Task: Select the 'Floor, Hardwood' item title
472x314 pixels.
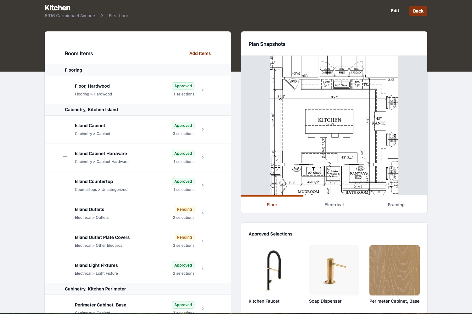Action: pyautogui.click(x=92, y=86)
